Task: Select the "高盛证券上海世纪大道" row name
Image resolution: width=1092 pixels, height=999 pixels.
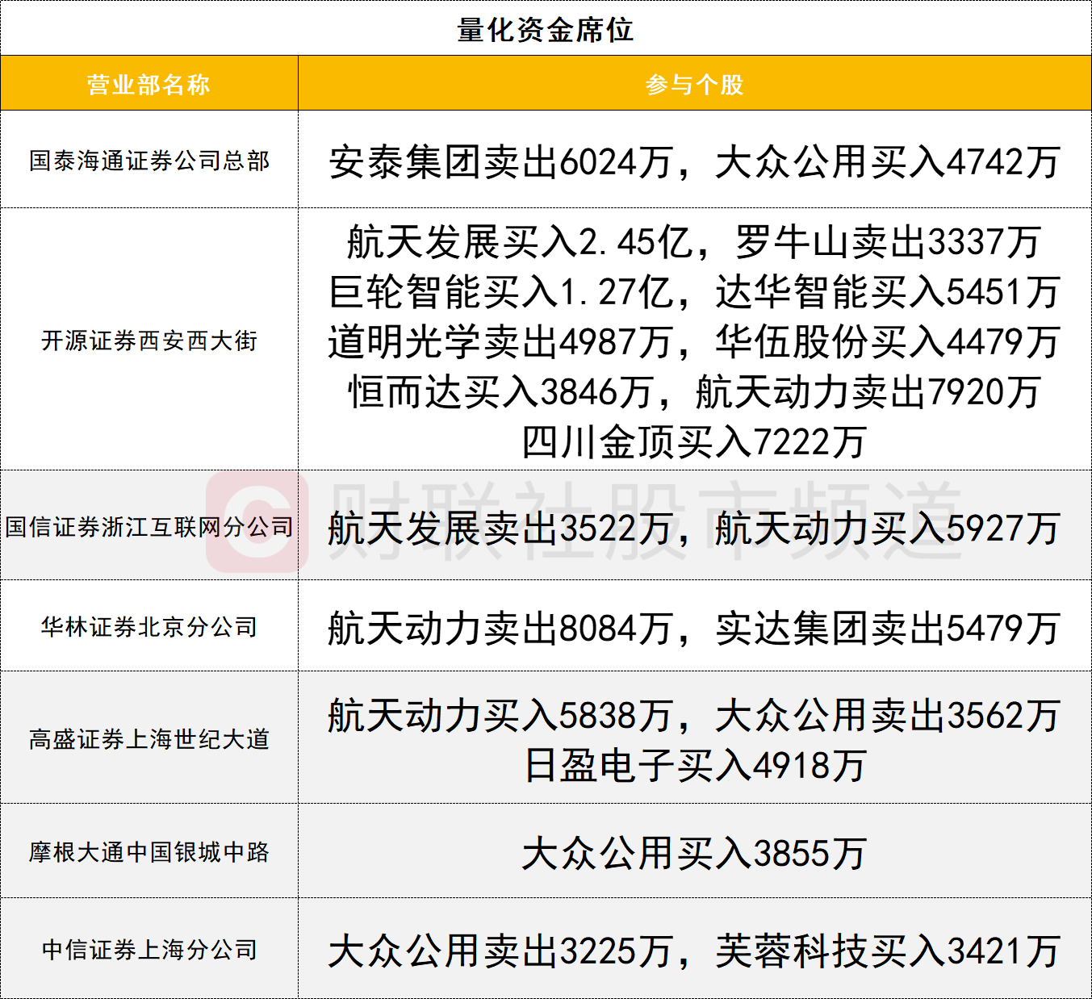Action: (149, 738)
